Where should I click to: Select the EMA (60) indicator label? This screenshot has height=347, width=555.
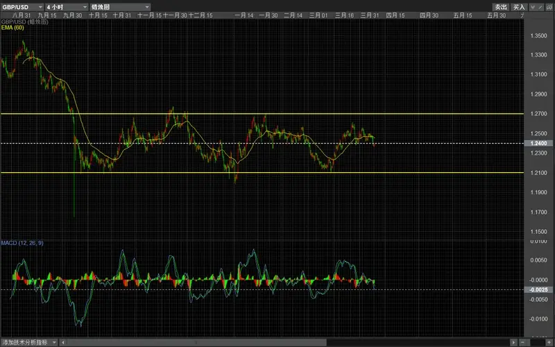point(12,28)
